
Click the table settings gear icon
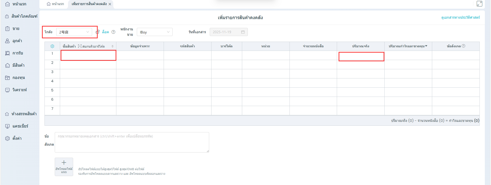[52, 46]
